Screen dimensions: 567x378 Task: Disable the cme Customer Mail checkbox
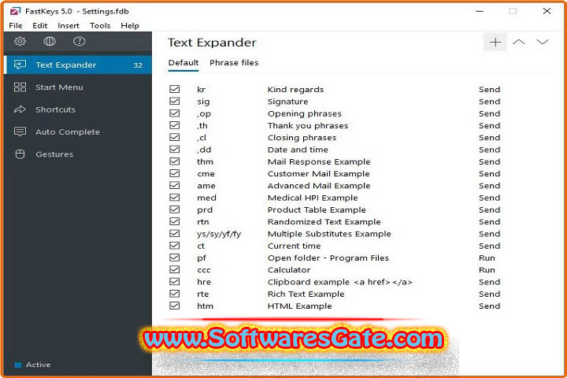coord(175,173)
